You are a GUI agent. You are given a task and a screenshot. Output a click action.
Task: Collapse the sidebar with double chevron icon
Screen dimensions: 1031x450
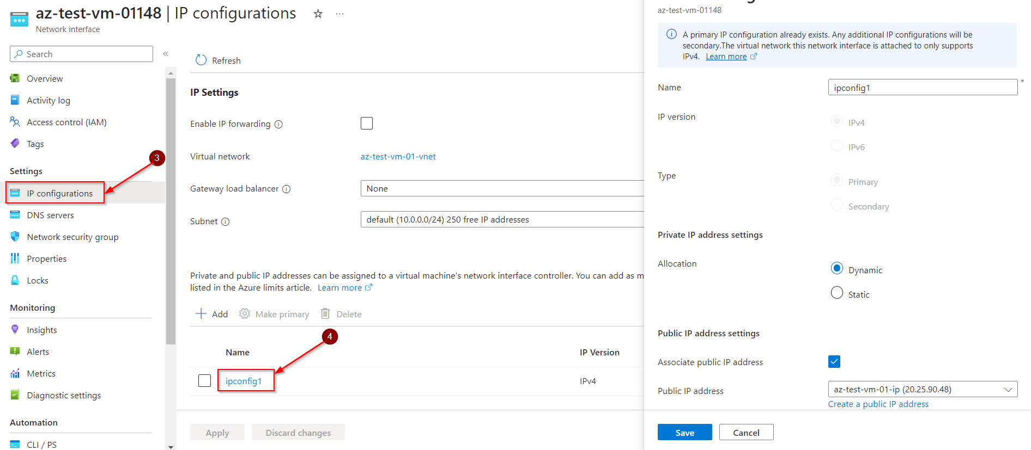pos(166,54)
